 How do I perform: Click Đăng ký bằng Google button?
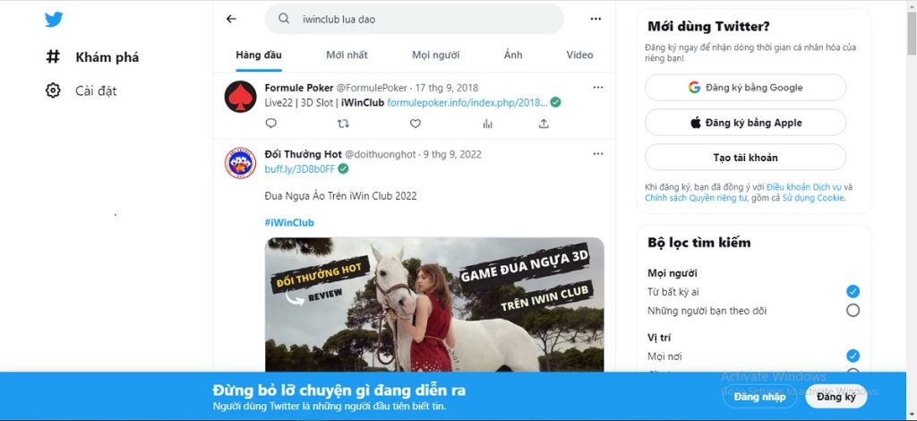pyautogui.click(x=745, y=88)
